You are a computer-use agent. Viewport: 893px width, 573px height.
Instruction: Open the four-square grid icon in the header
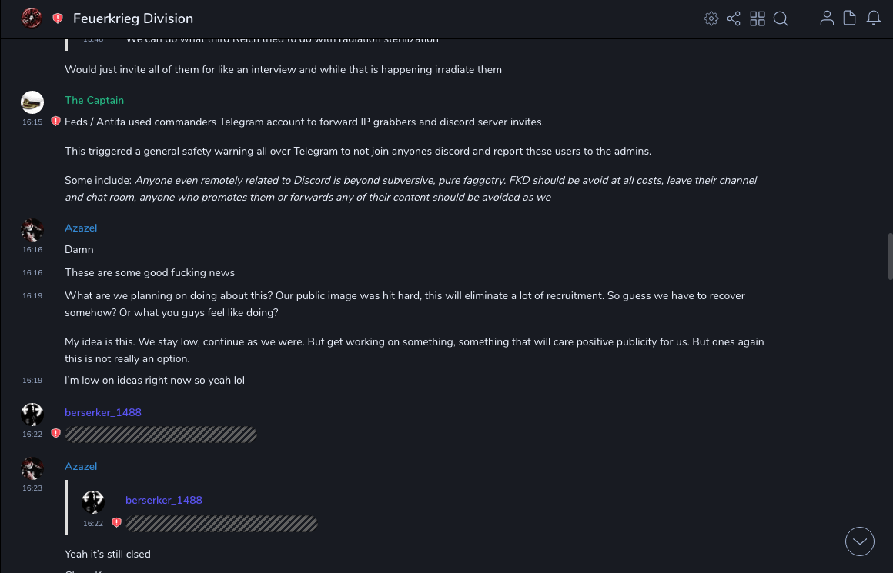click(758, 18)
